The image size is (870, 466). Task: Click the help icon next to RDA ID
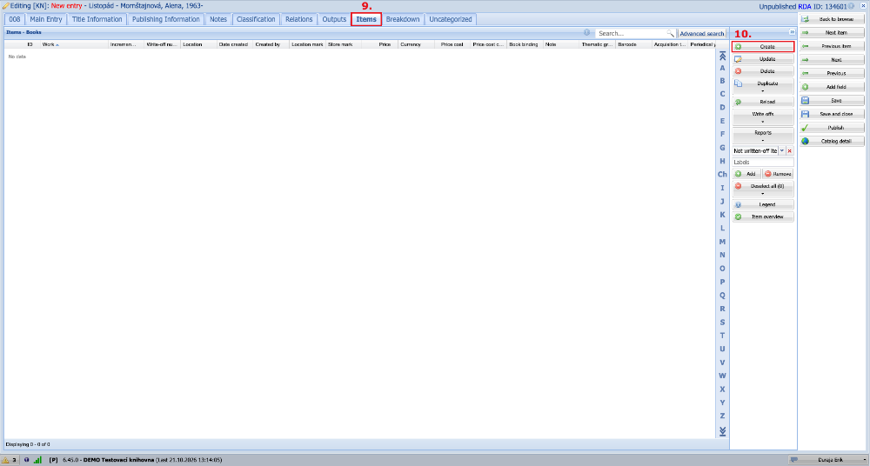click(851, 6)
